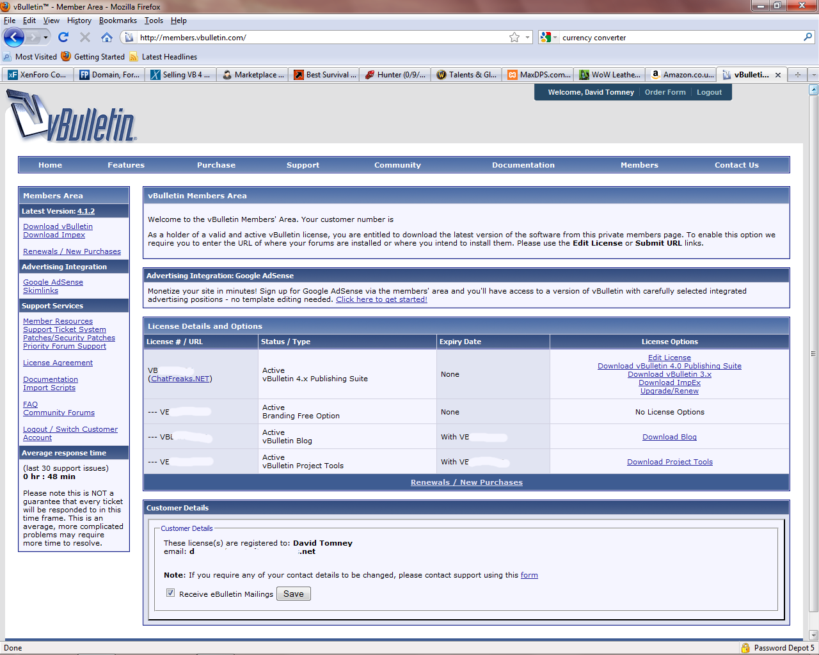Select Documentation in the navigation bar

point(523,165)
